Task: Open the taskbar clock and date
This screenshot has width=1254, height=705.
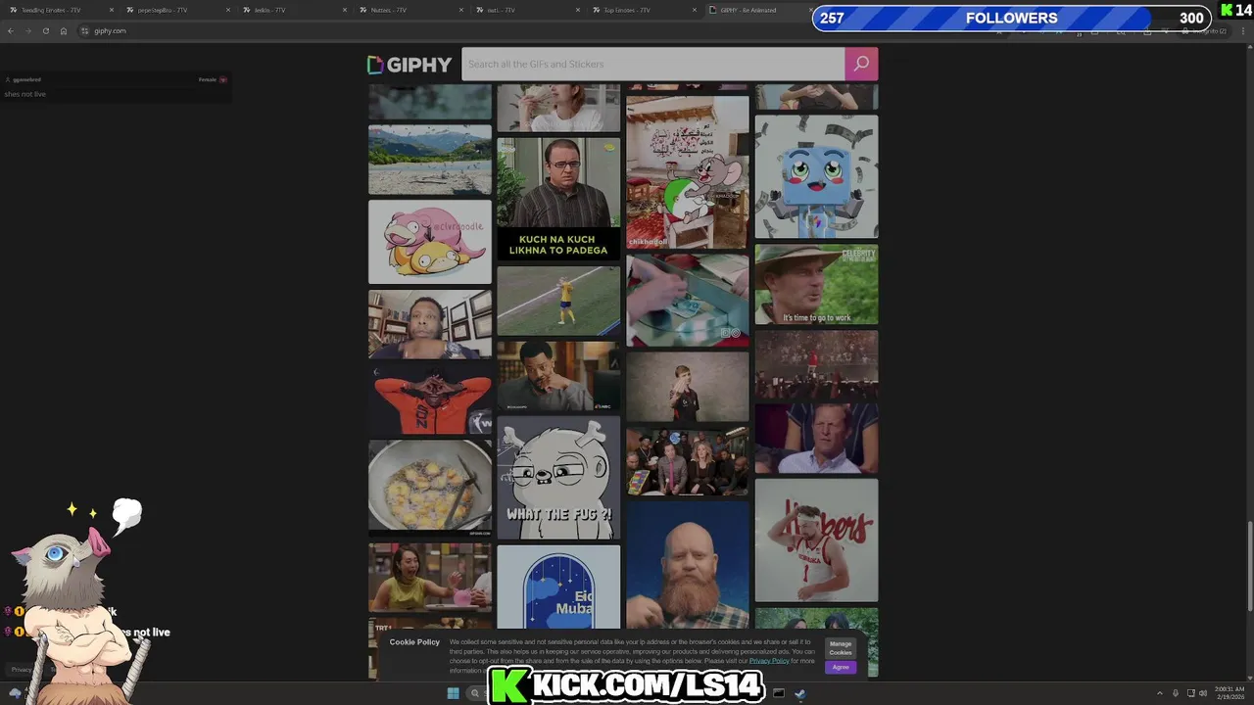Action: pyautogui.click(x=1230, y=693)
